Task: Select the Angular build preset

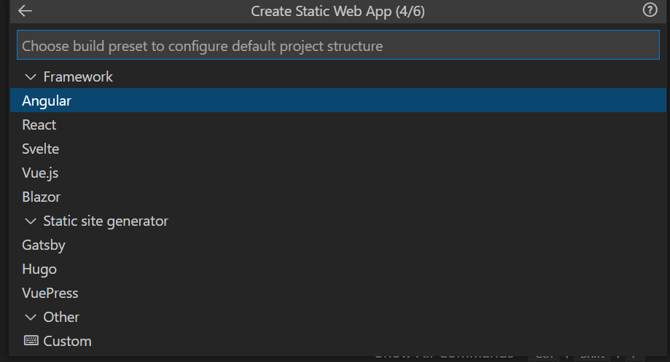Action: tap(47, 101)
